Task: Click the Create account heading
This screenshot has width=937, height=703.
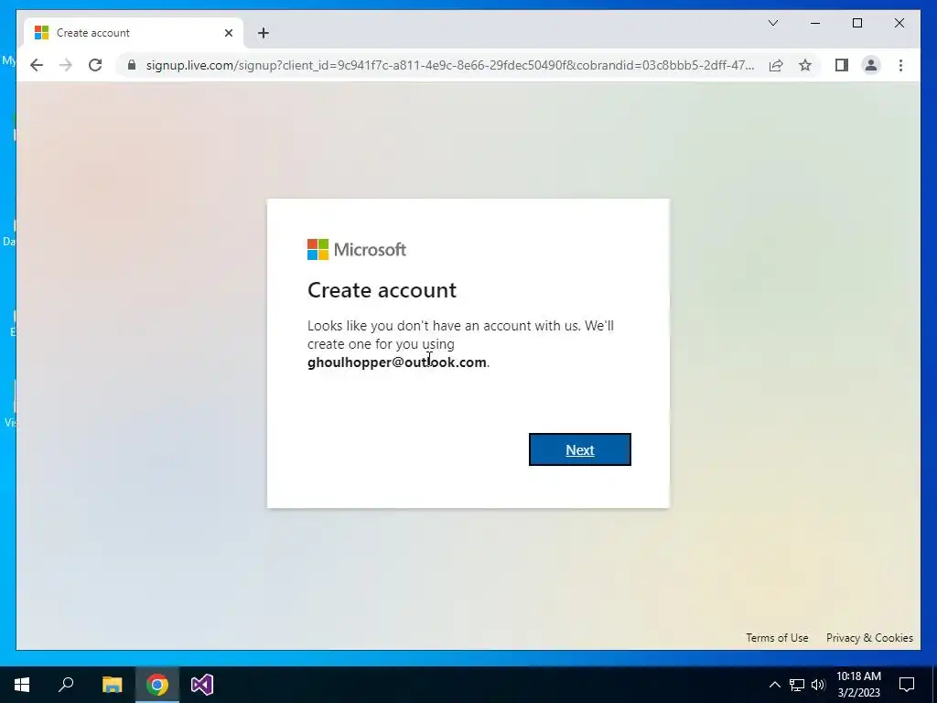Action: click(x=382, y=290)
